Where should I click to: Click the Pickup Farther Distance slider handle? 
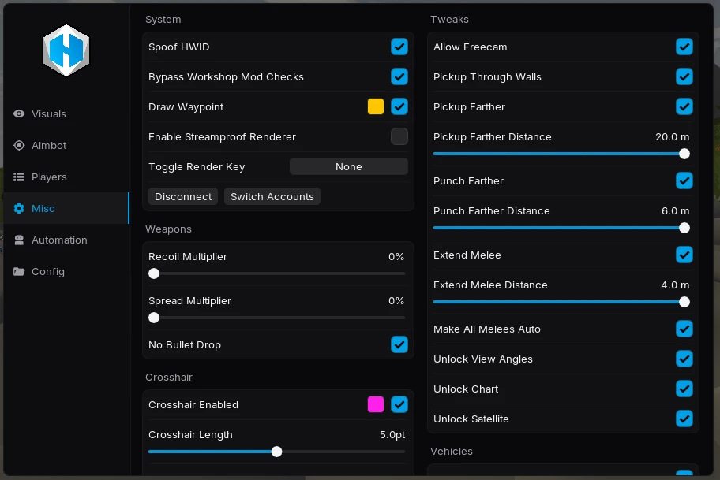click(684, 154)
